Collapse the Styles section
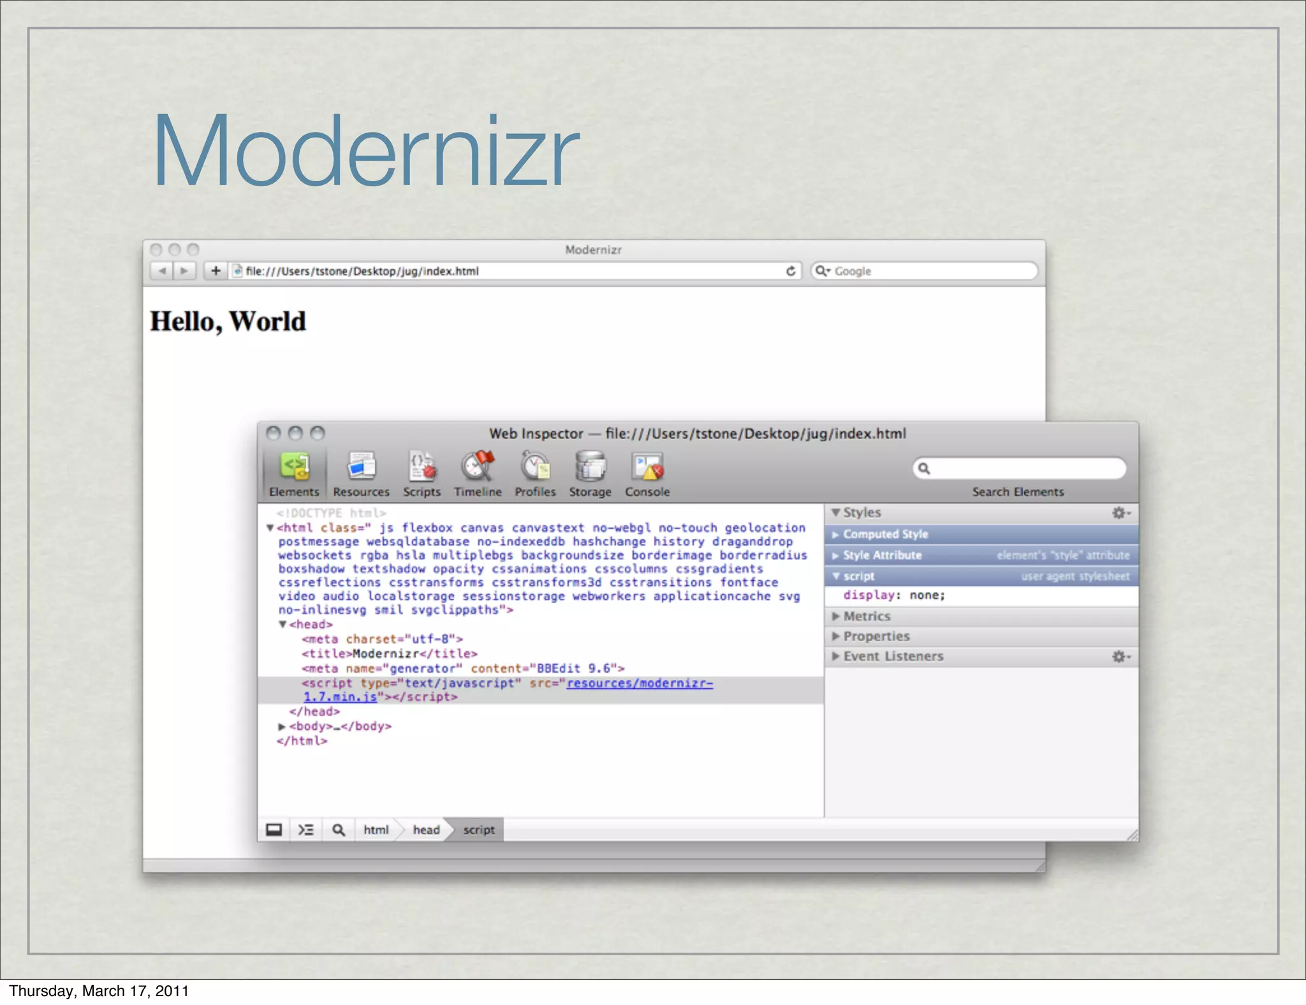1306x1005 pixels. click(x=835, y=513)
